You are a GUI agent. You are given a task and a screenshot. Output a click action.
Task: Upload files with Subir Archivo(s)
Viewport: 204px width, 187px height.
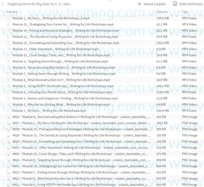click(191, 4)
